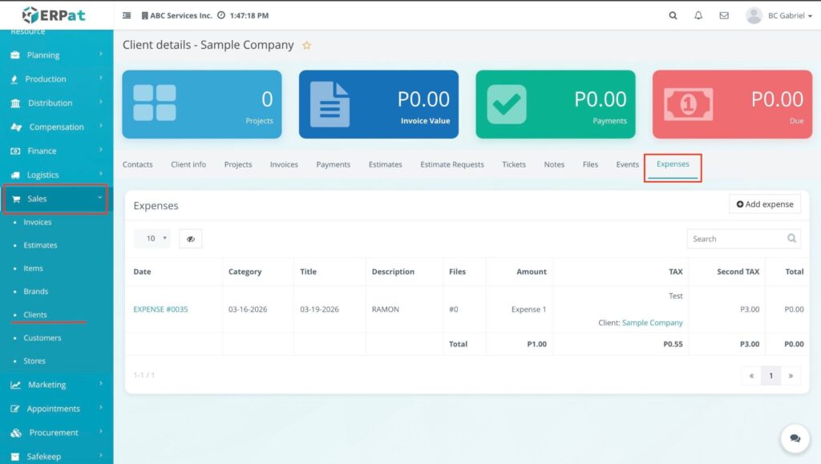Screen dimensions: 821x464
Task: Open the chat bubble icon
Action: coord(795,438)
